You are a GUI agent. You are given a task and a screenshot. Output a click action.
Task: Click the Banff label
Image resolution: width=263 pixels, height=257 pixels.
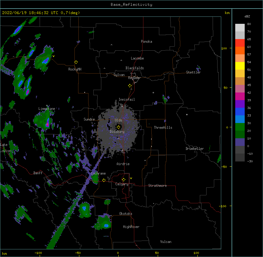pos(38,173)
